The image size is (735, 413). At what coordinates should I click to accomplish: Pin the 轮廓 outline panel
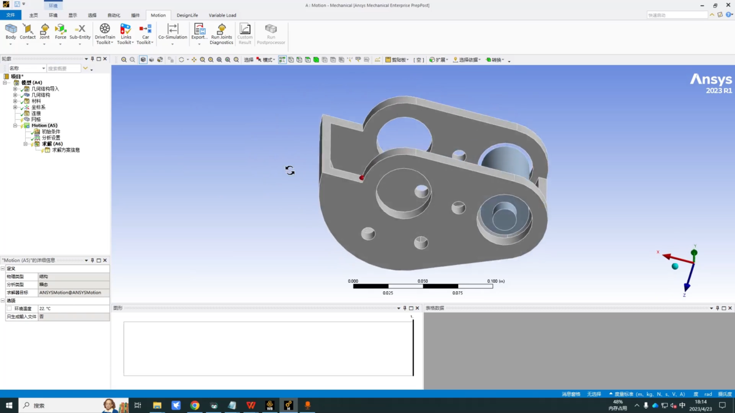(92, 59)
